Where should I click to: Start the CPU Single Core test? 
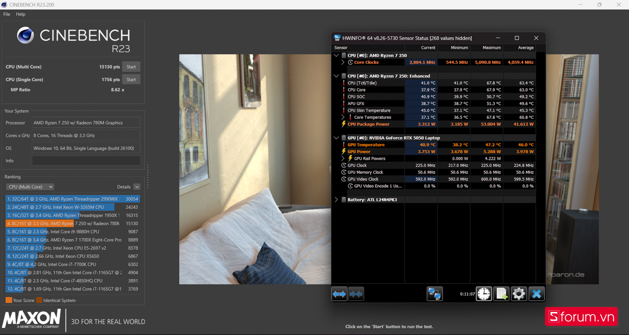(131, 80)
